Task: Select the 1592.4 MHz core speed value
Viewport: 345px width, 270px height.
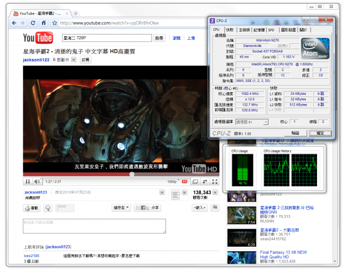Action: click(250, 94)
